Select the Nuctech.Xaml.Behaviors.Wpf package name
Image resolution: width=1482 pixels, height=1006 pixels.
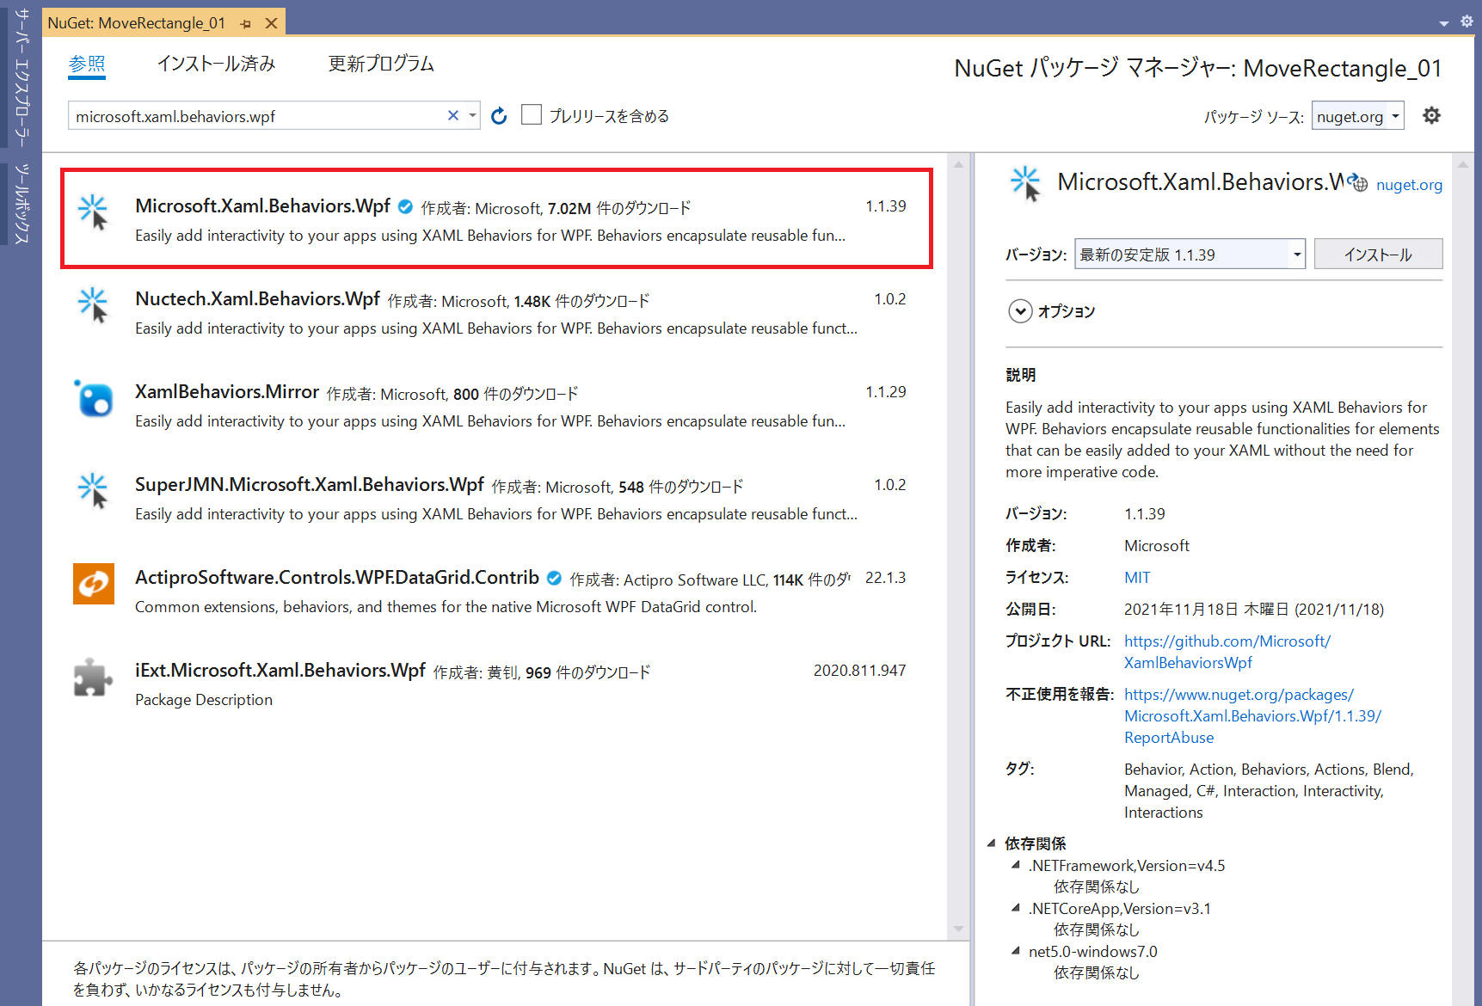pos(257,299)
